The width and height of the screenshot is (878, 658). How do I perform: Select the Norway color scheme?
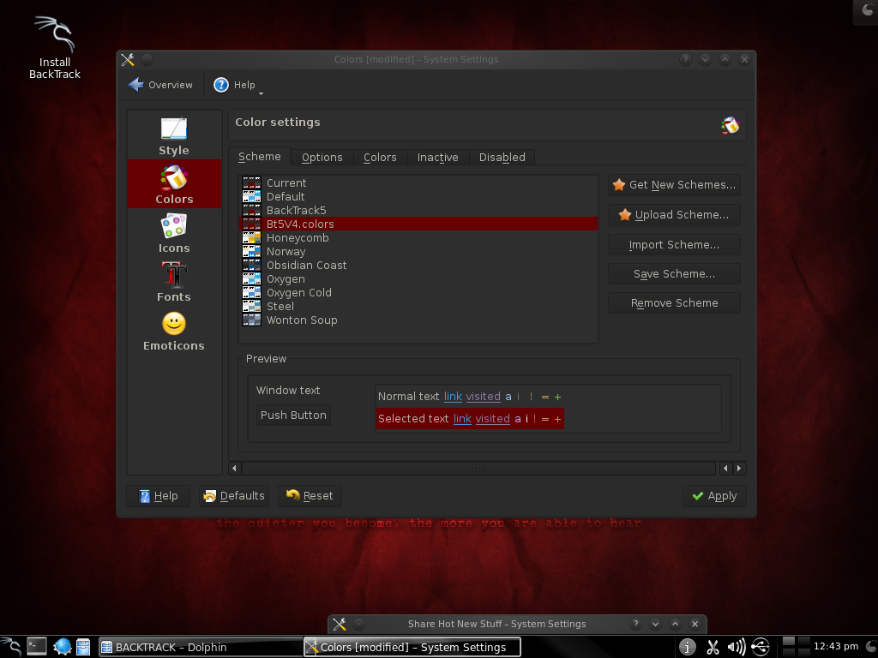[x=418, y=251]
